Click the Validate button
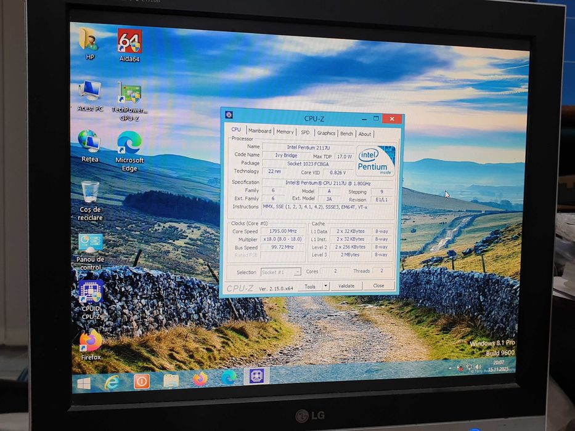The width and height of the screenshot is (575, 431). pos(346,286)
